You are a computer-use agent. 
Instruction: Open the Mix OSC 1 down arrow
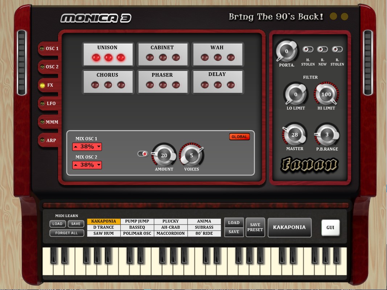[99, 147]
